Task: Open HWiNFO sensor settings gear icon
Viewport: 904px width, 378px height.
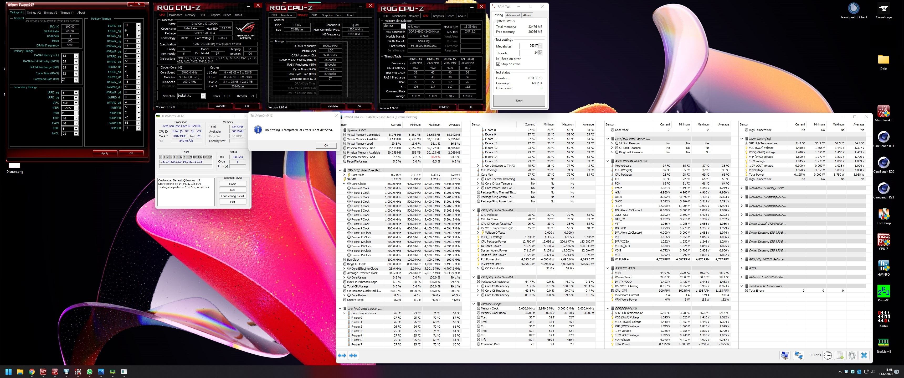Action: [852, 355]
